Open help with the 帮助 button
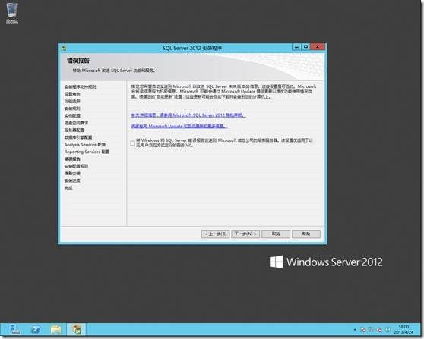Image resolution: width=424 pixels, height=339 pixels. (306, 234)
